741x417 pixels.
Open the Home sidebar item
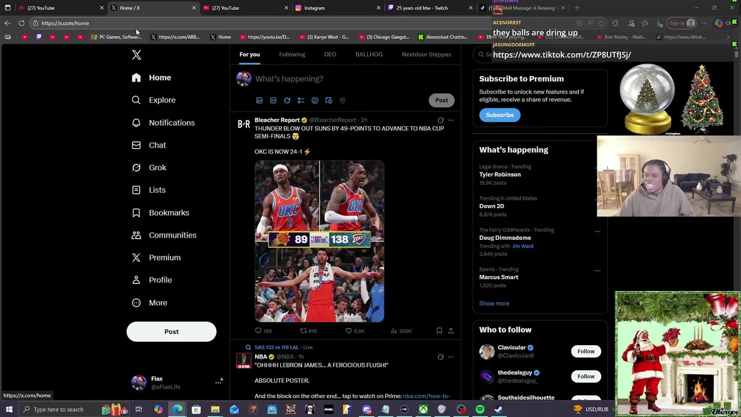[x=151, y=78]
